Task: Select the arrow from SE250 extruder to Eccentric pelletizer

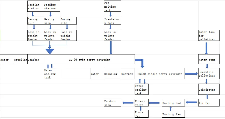Action: click(191, 74)
